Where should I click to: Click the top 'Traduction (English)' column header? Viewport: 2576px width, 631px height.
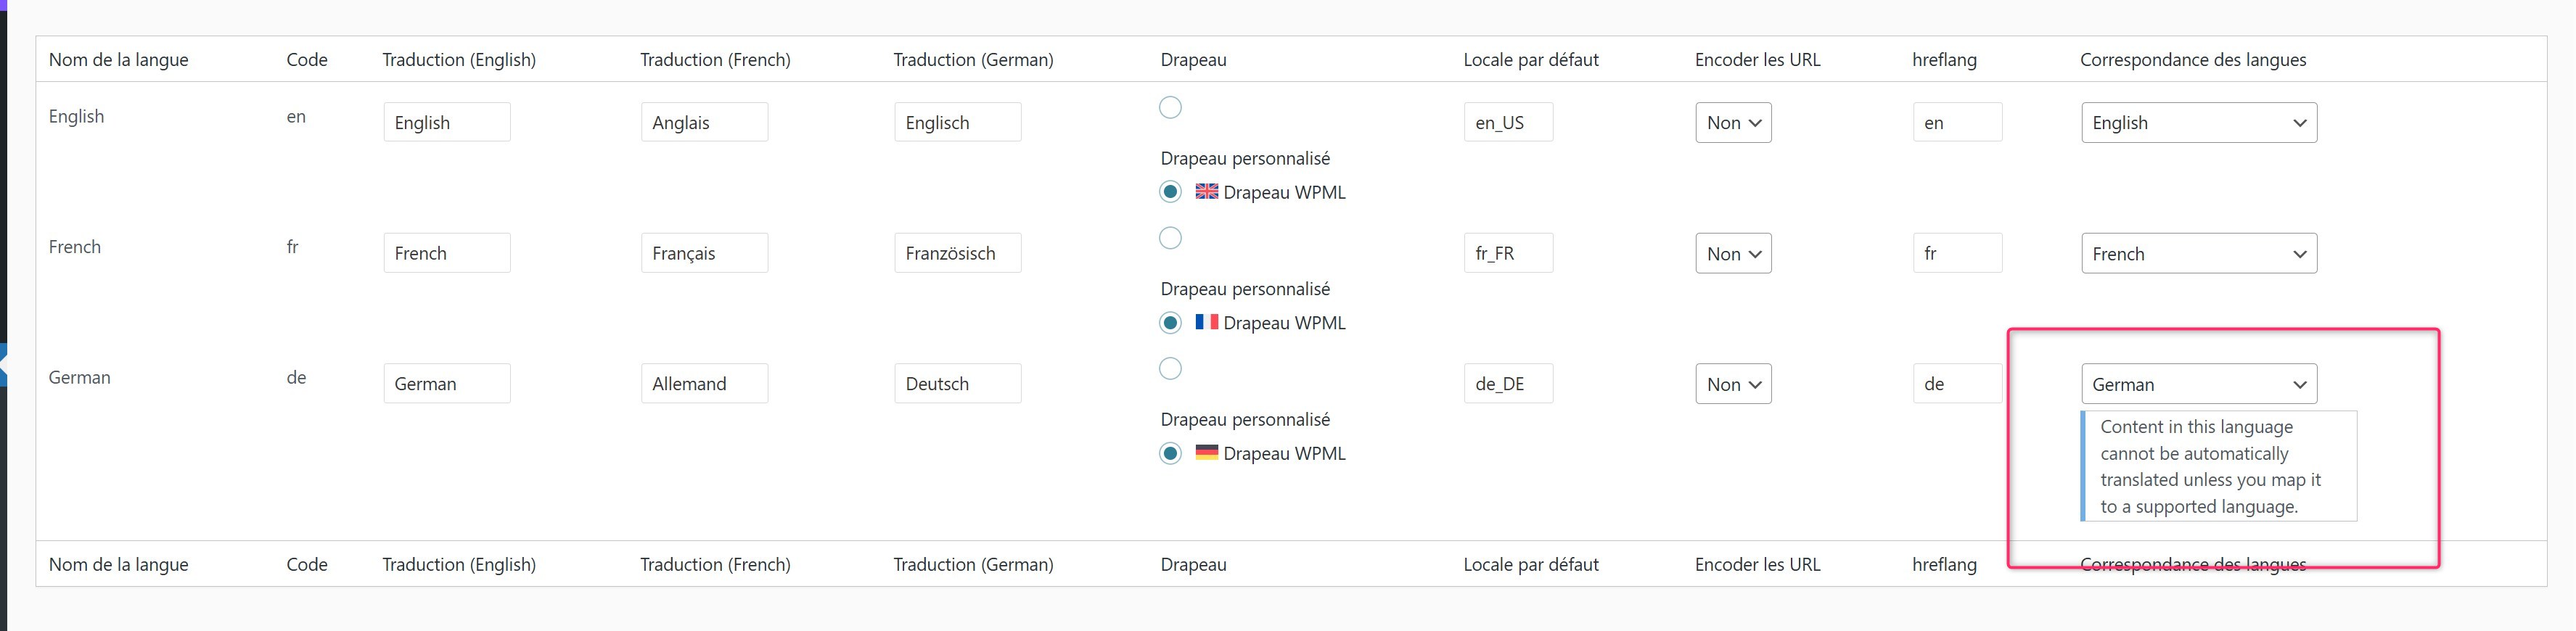coord(459,59)
